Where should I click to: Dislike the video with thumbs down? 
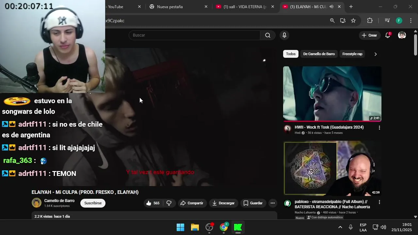pyautogui.click(x=169, y=203)
